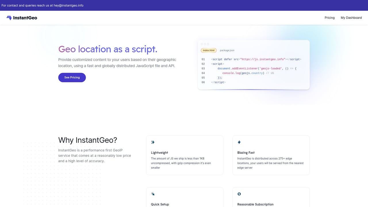The height and width of the screenshot is (207, 368).
Task: Click the Reasonable Subscription globe icon
Action: [239, 194]
